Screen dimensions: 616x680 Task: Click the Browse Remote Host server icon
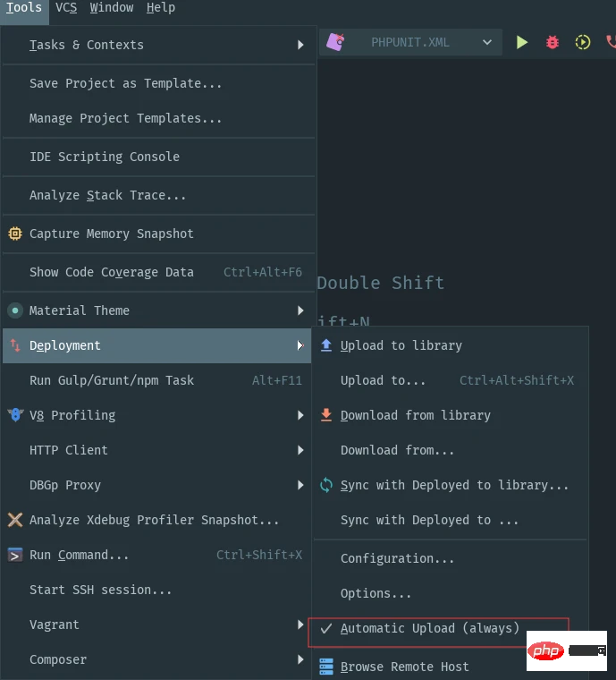click(x=326, y=667)
